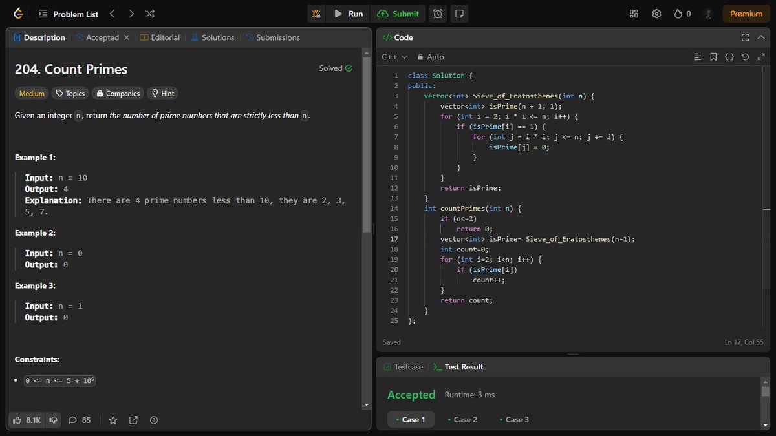776x436 pixels.
Task: Switch to the Description tab
Action: click(39, 37)
